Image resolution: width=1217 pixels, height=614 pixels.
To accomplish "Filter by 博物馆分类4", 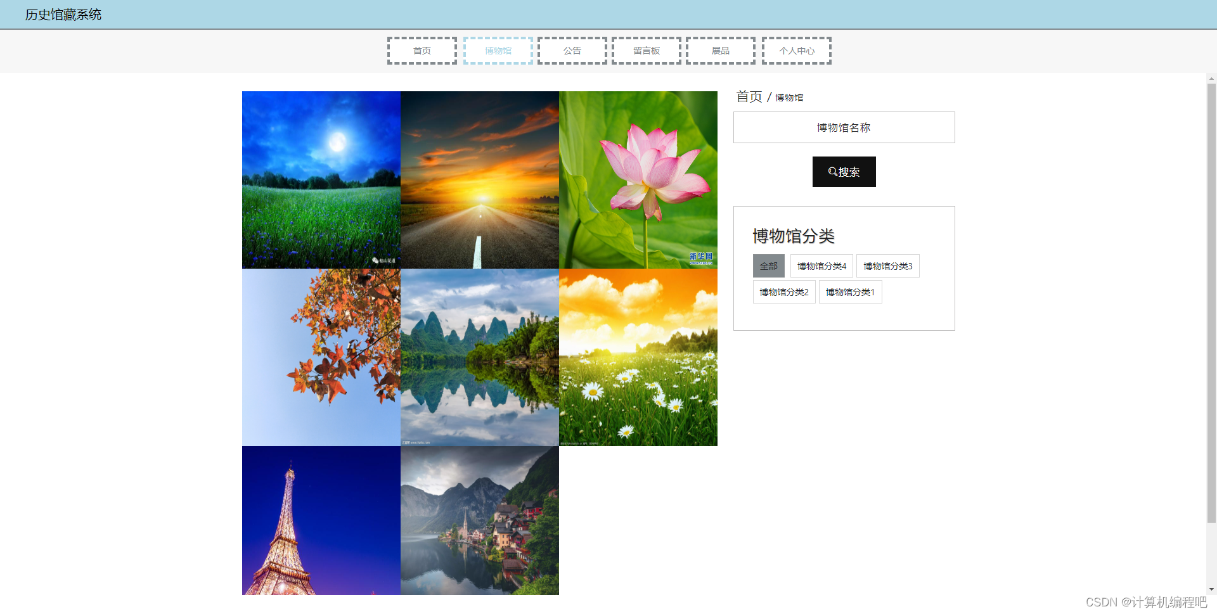I will click(821, 265).
